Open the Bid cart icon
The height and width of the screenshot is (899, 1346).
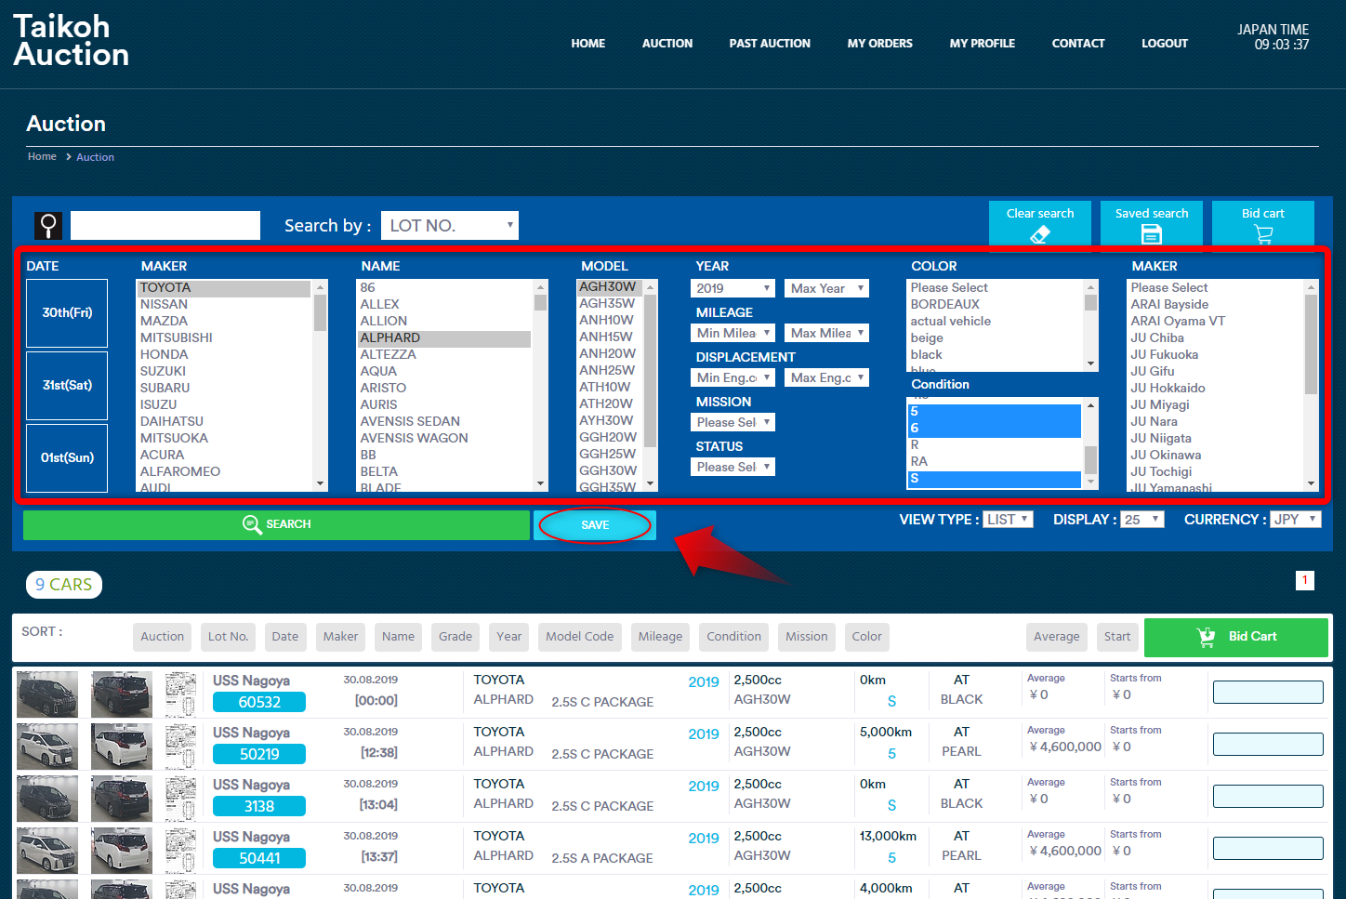coord(1262,234)
